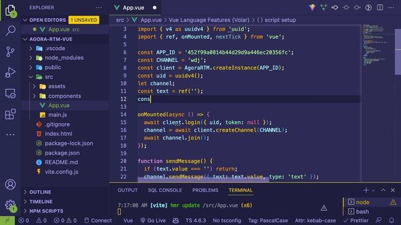
Task: Collapse the Open Editors section
Action: (25, 20)
